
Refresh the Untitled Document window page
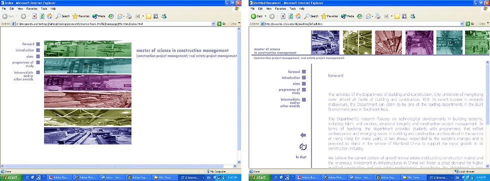pyautogui.click(x=290, y=16)
